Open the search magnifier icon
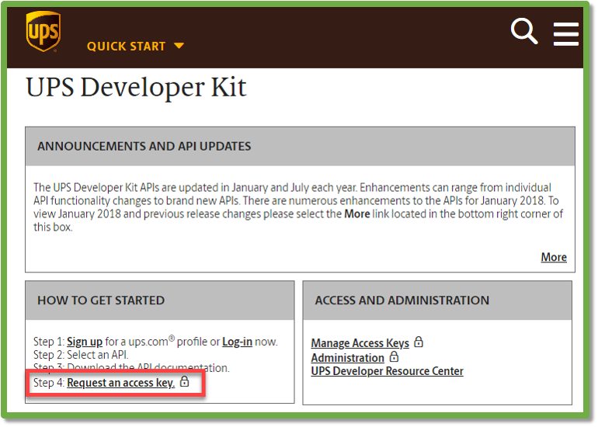 pos(524,31)
